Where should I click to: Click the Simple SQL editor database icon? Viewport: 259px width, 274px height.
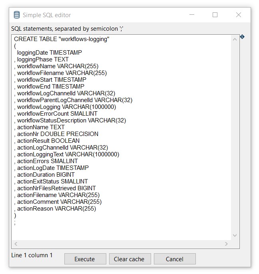17,15
